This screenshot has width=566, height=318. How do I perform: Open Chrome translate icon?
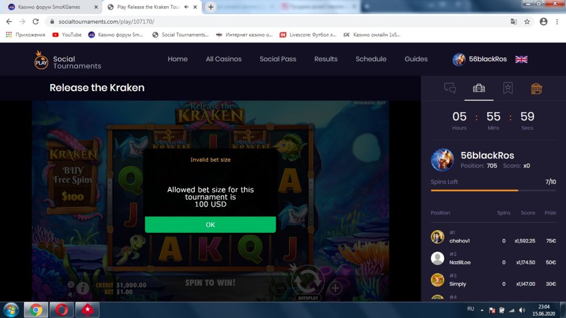click(x=514, y=21)
